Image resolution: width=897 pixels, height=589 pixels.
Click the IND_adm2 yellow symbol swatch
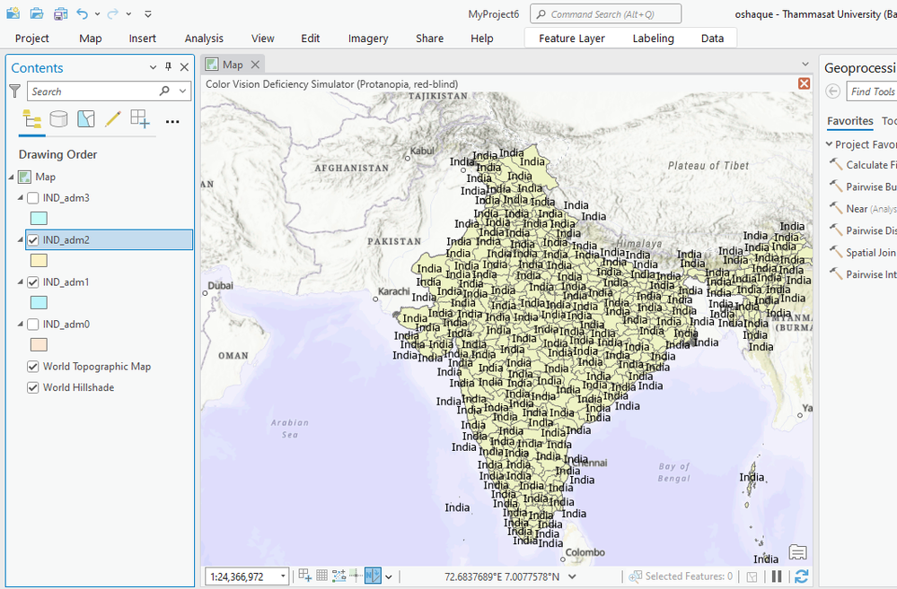click(39, 261)
